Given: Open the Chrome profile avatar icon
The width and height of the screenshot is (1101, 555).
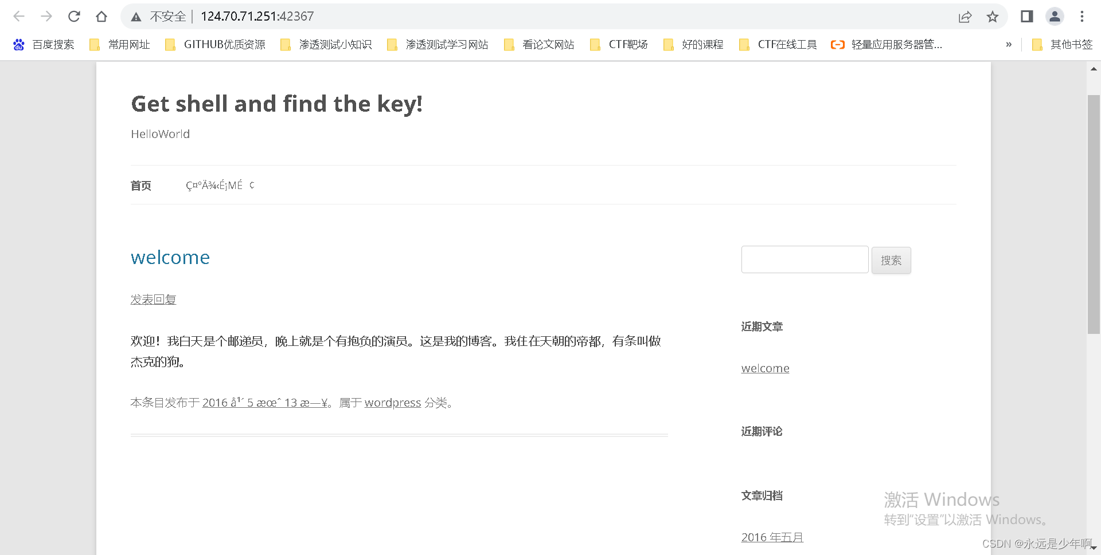Looking at the screenshot, I should [1055, 16].
